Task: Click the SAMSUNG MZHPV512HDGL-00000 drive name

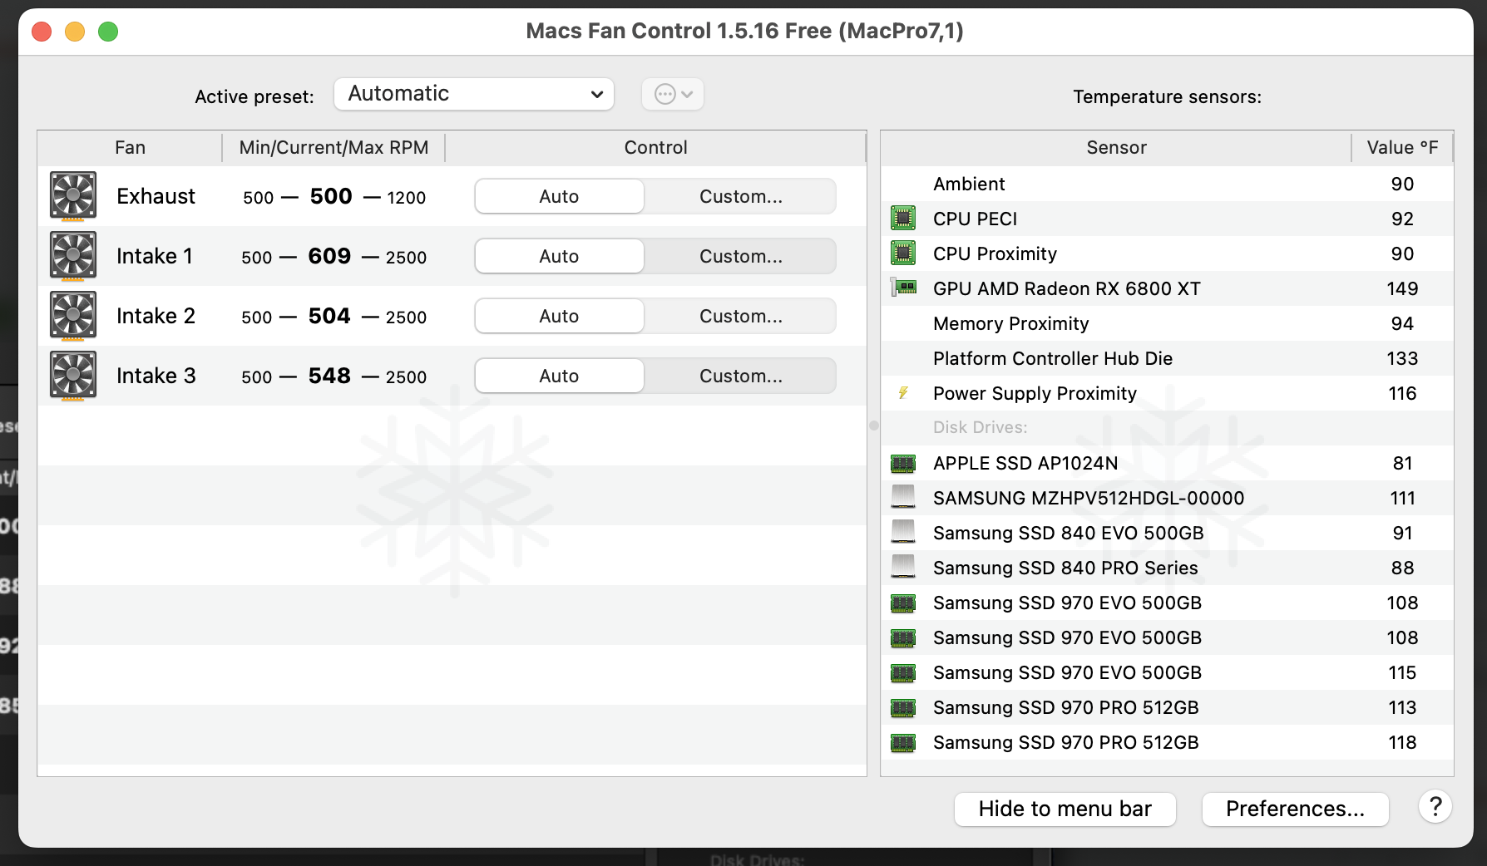Action: click(x=1089, y=498)
